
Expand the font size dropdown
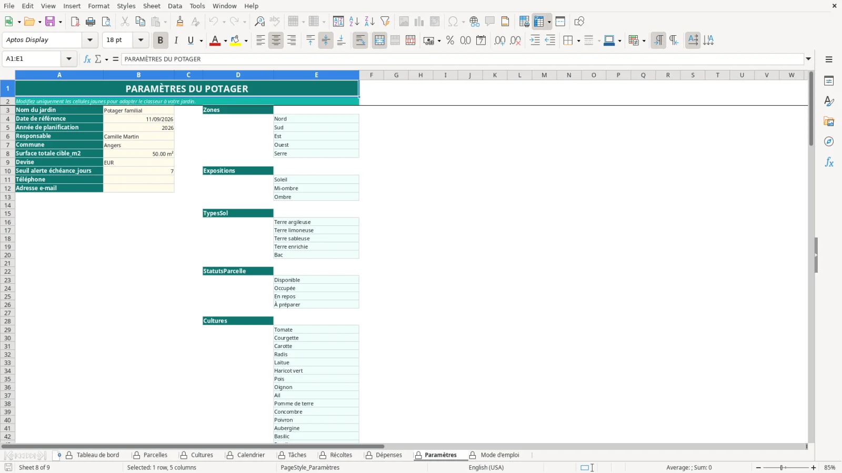click(x=141, y=40)
